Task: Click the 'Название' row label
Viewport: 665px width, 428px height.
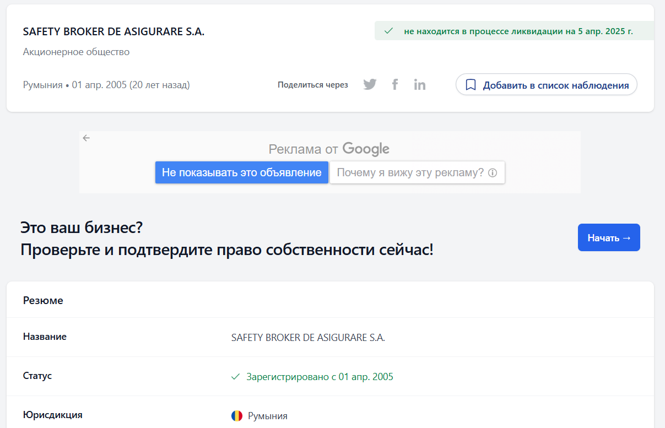Action: [x=45, y=337]
